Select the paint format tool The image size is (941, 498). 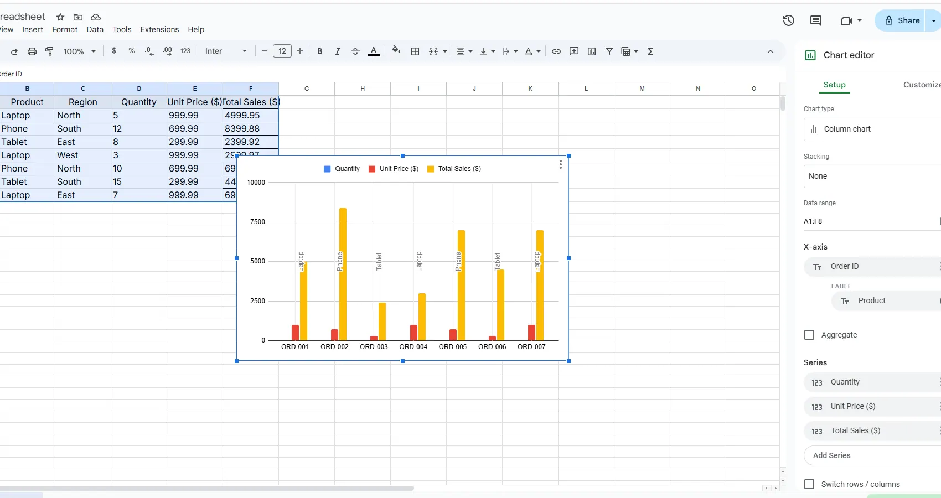(x=49, y=51)
